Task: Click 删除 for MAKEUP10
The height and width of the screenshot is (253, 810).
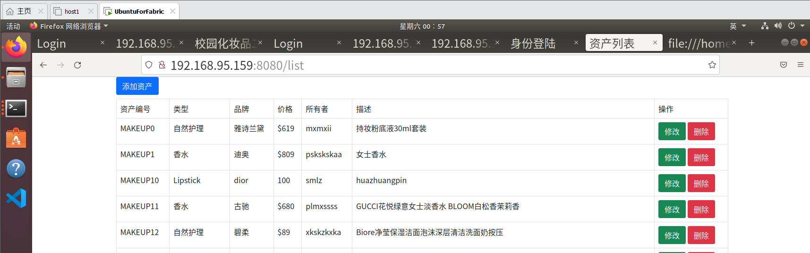Action: [701, 183]
